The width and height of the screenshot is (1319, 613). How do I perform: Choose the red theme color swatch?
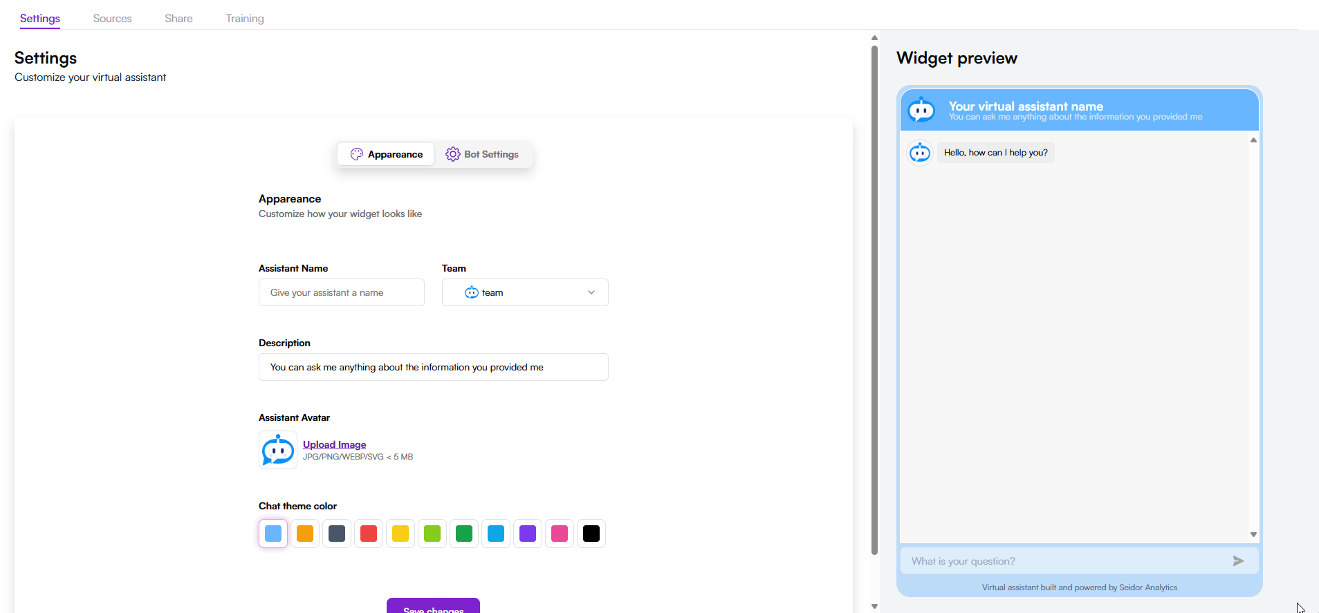[x=369, y=534]
